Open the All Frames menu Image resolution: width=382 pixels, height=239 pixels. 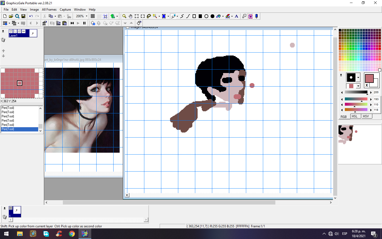point(49,10)
